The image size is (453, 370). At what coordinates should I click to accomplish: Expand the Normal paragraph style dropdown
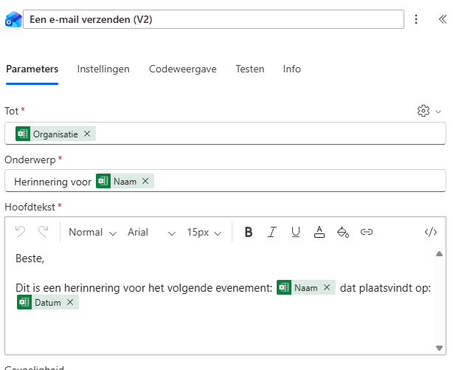pos(92,232)
